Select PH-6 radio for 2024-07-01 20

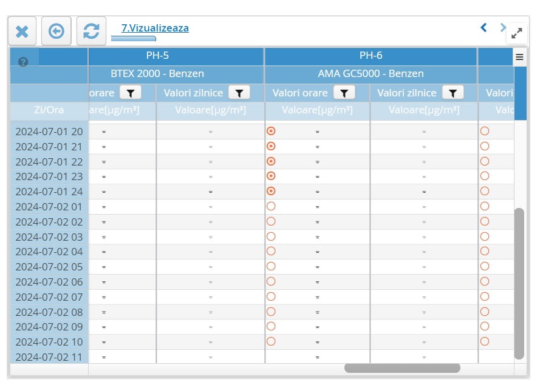tap(271, 131)
